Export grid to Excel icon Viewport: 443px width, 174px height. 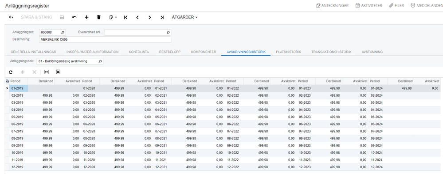click(x=58, y=72)
